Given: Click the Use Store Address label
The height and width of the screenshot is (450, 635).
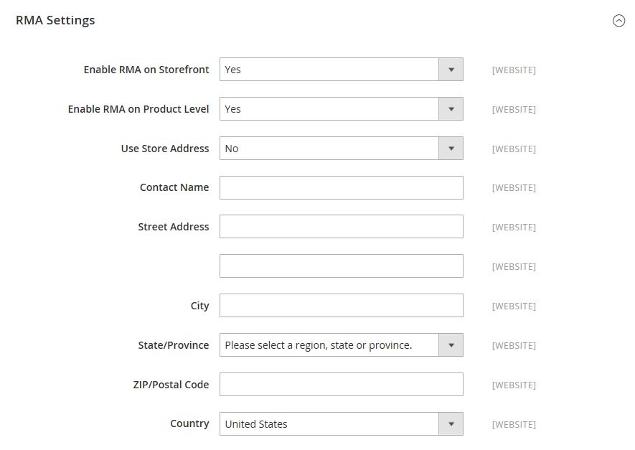Looking at the screenshot, I should (165, 149).
